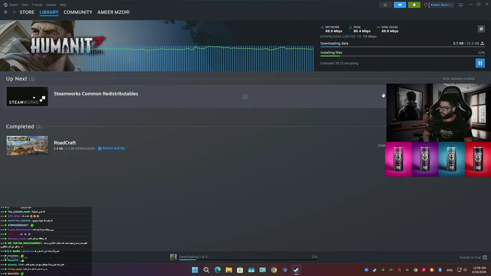Click the bottom Downloading 2 of 3 progress bar
The width and height of the screenshot is (491, 276).
pyautogui.click(x=248, y=260)
